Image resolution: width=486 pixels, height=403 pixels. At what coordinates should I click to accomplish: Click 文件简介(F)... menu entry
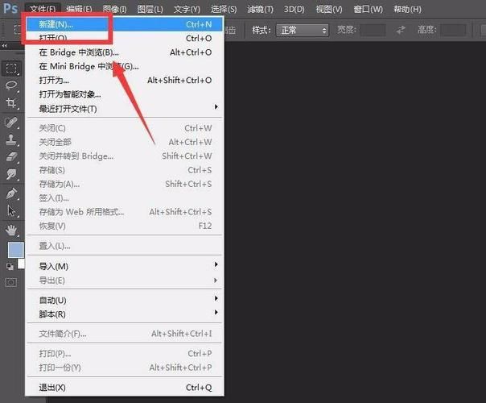[x=125, y=334]
